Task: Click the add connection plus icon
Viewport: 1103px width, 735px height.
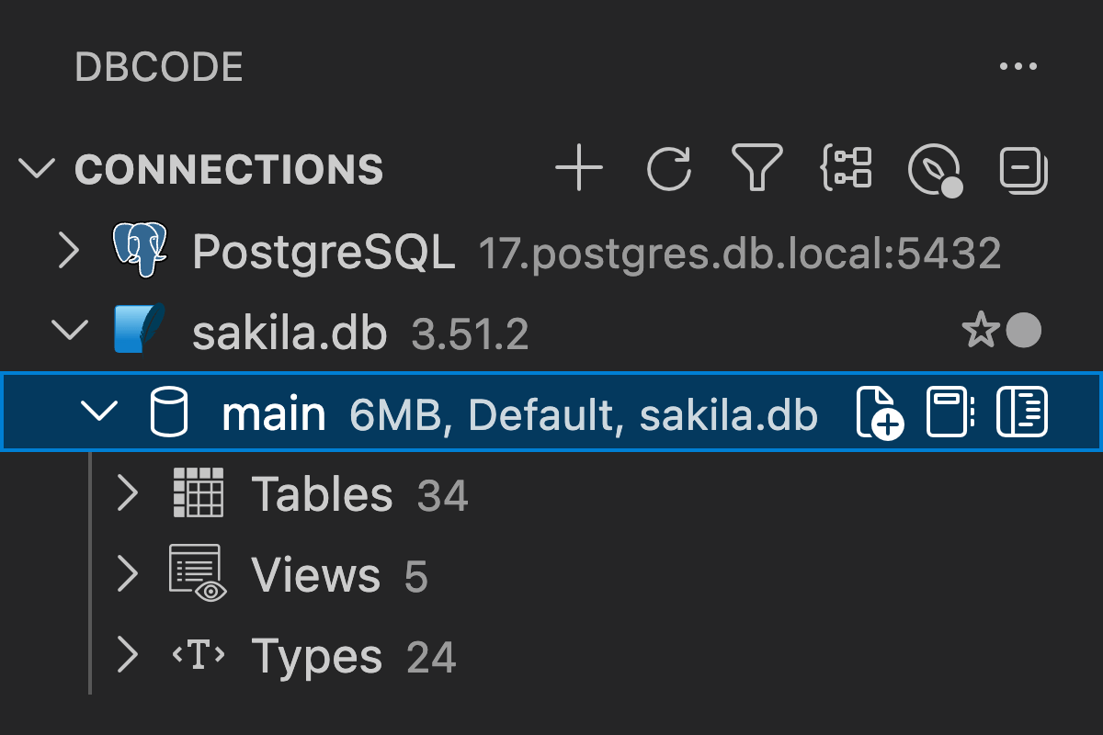Action: [579, 170]
